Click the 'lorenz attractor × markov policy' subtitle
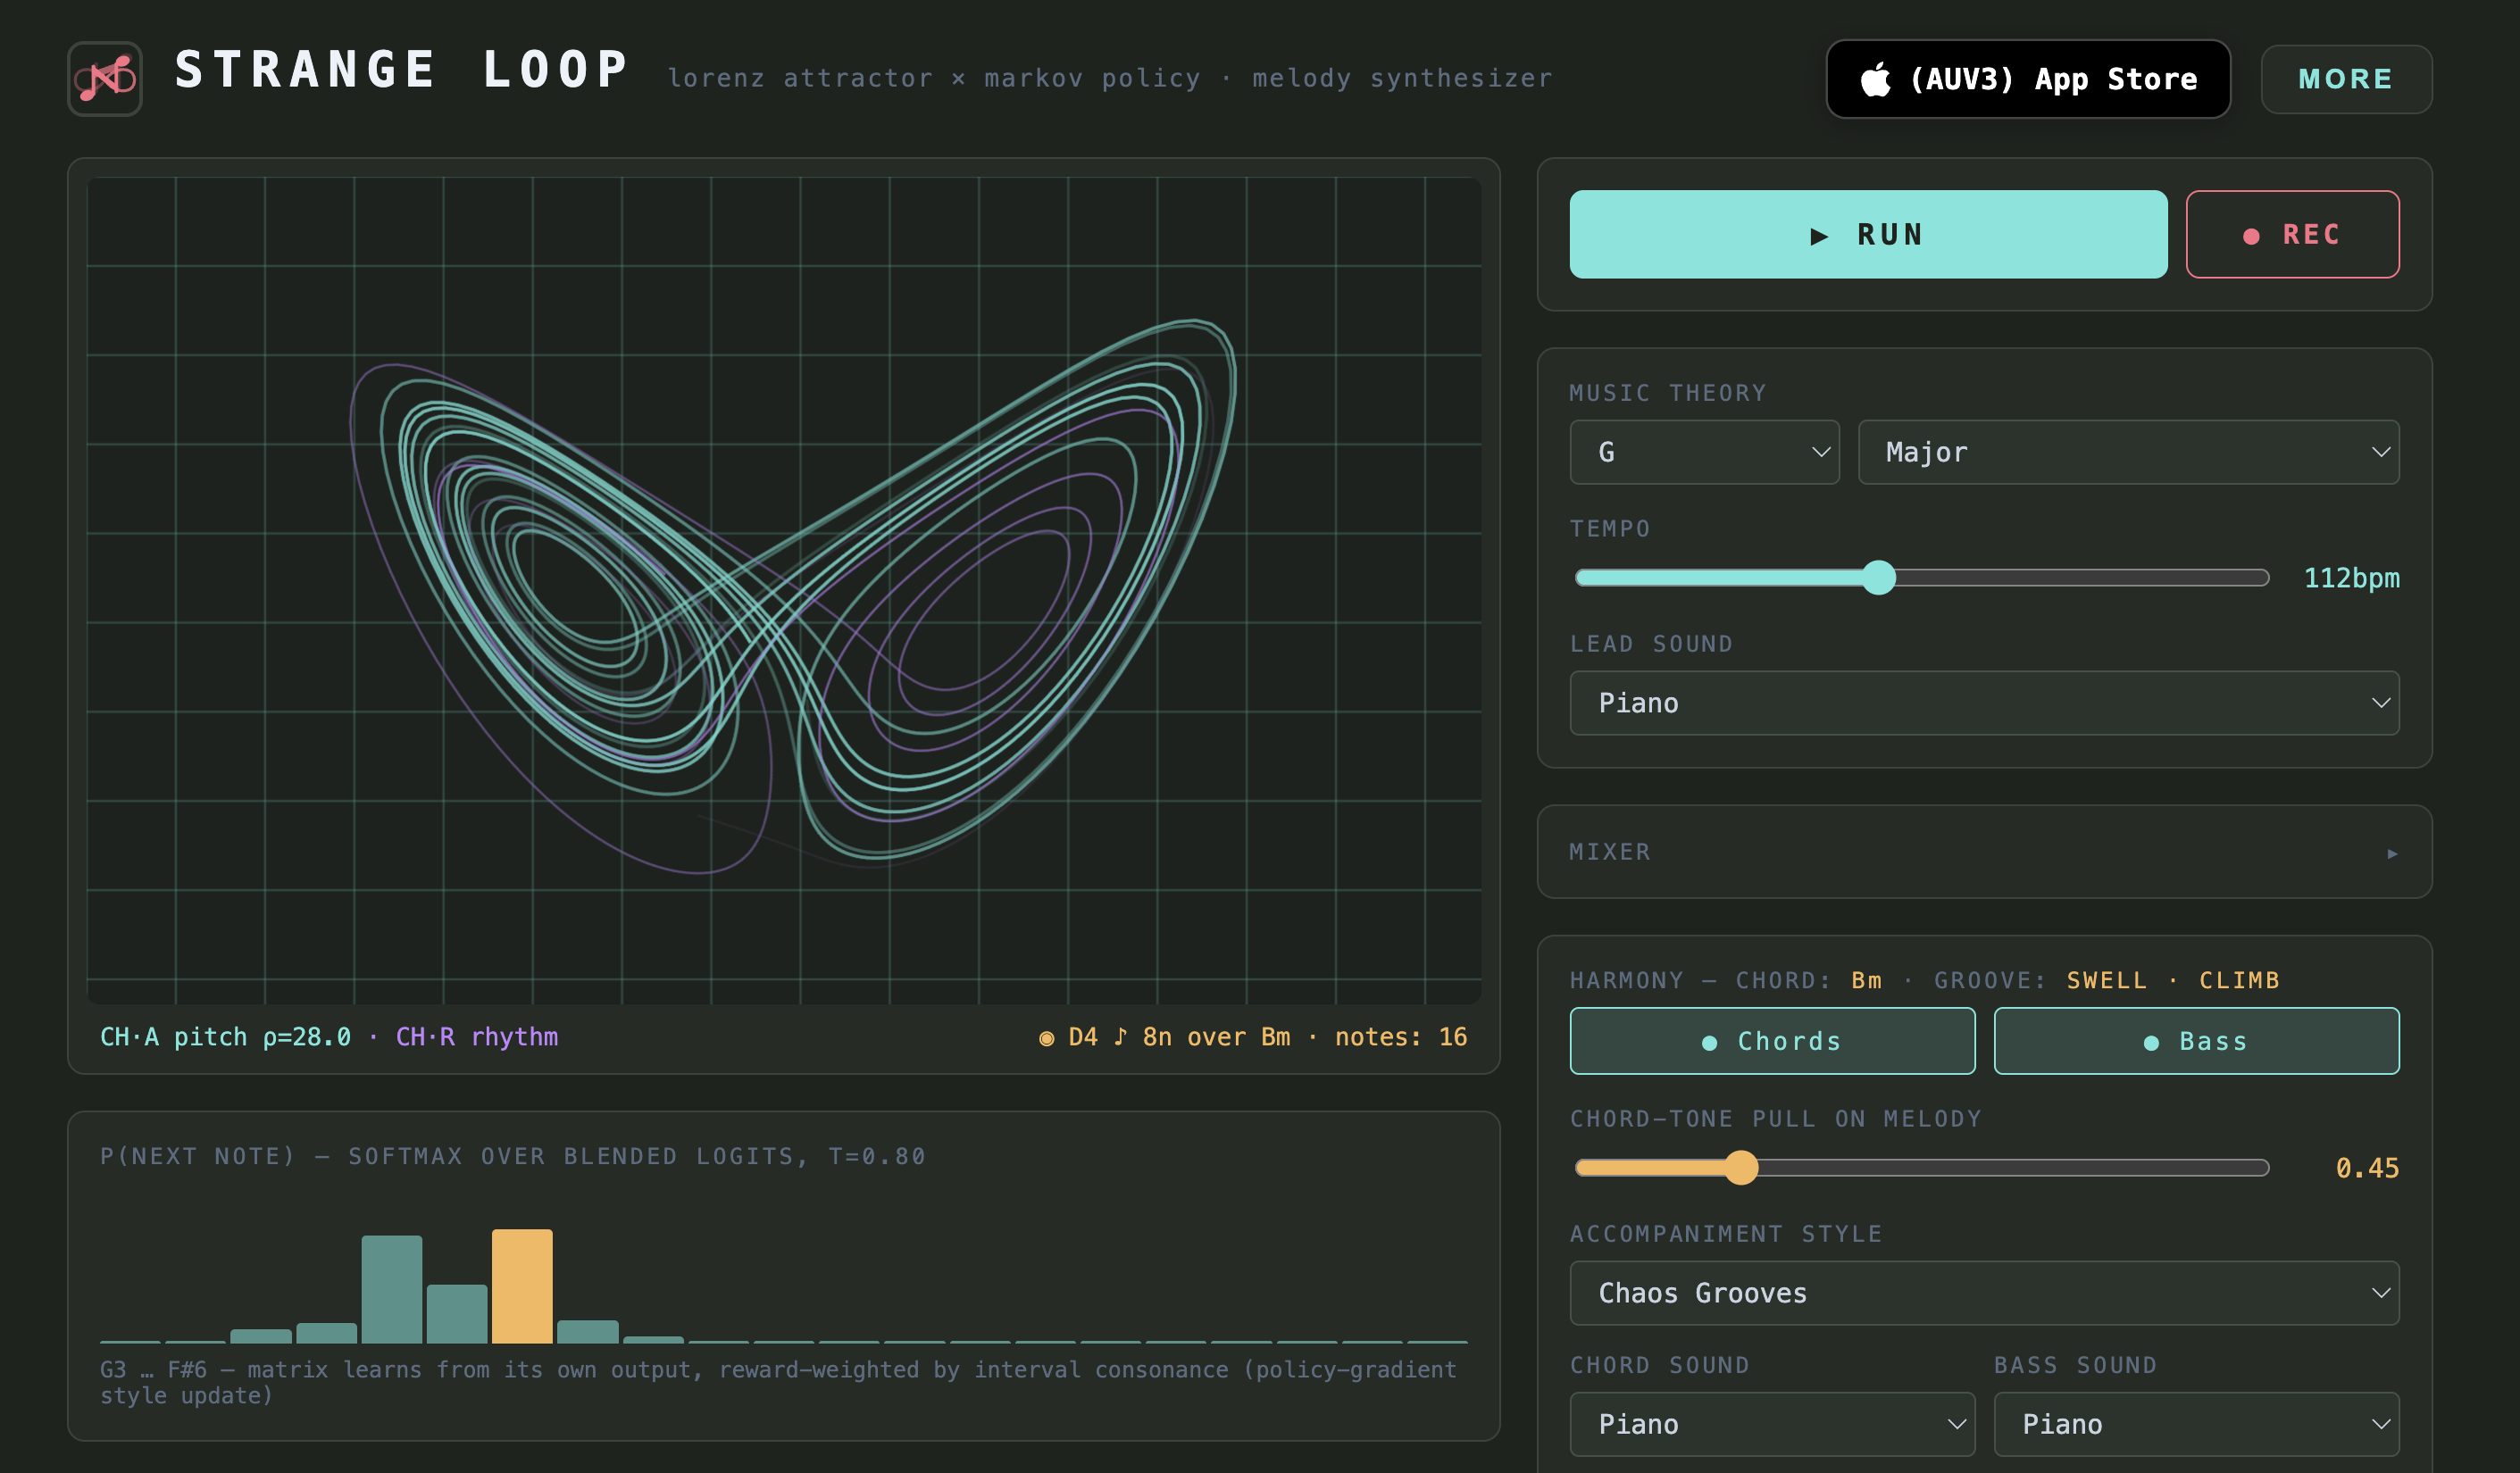Image resolution: width=2520 pixels, height=1473 pixels. [934, 78]
